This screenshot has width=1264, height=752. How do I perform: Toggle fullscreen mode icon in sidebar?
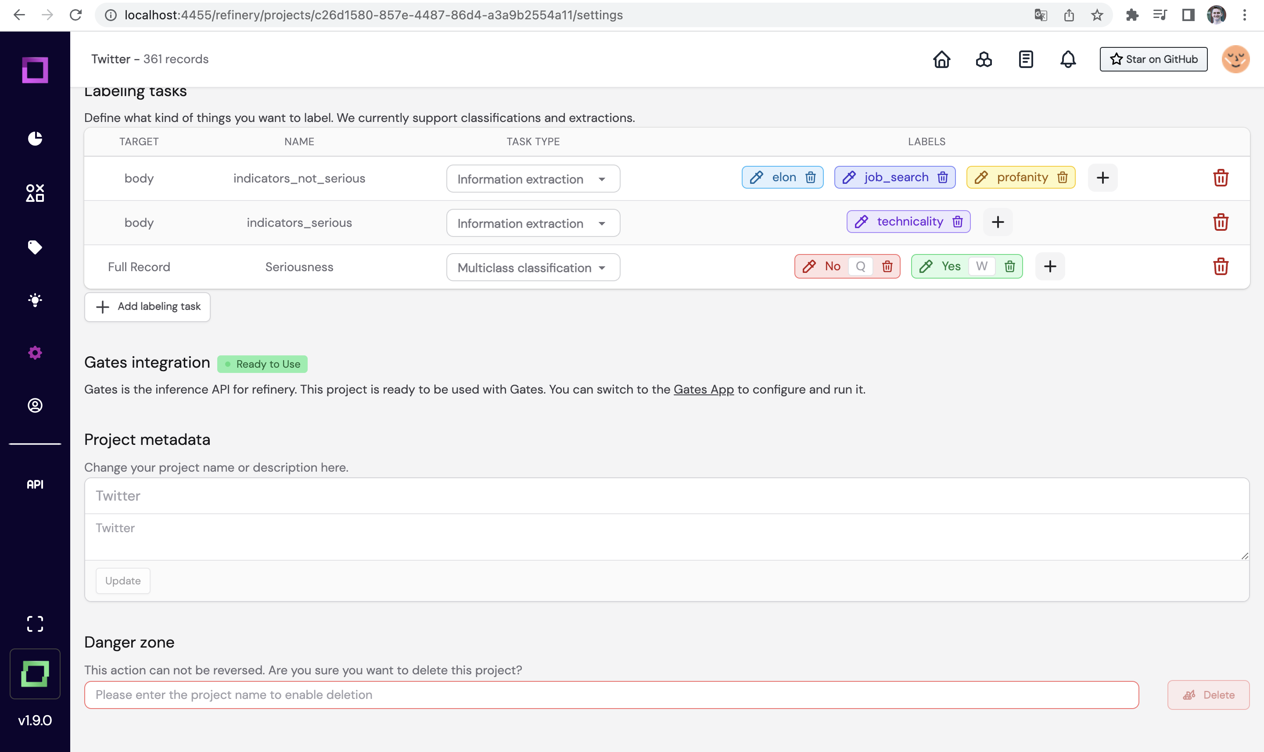[x=35, y=624]
